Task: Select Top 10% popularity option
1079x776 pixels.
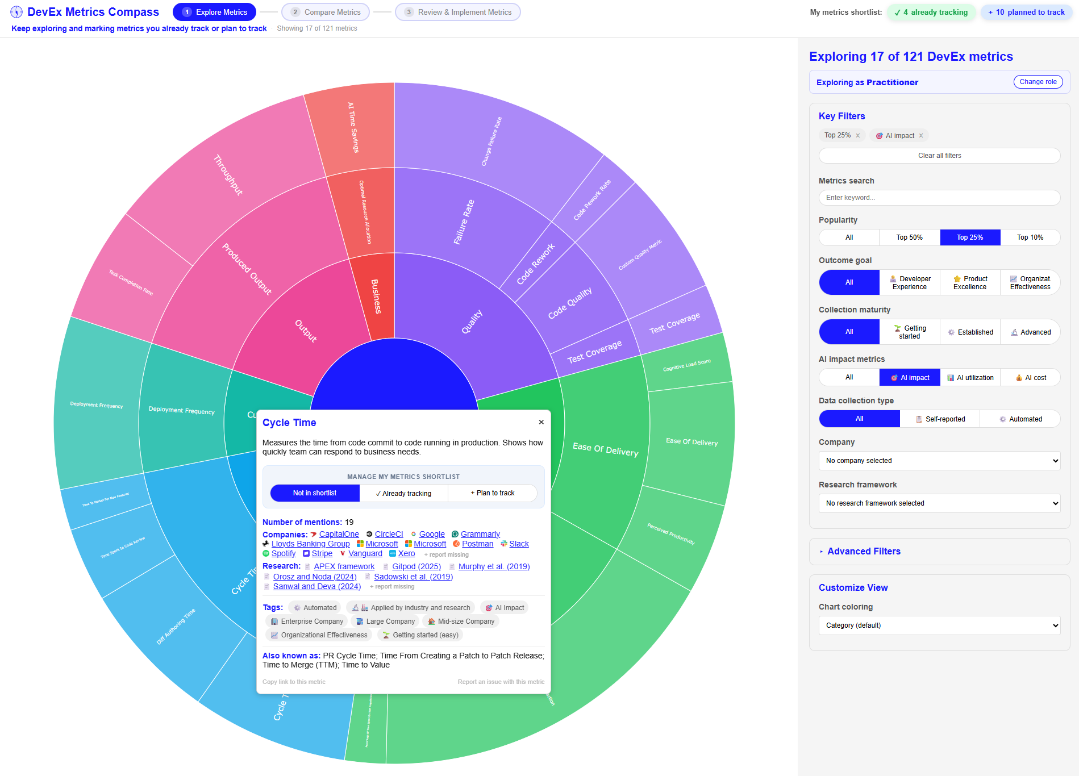Action: (1030, 237)
